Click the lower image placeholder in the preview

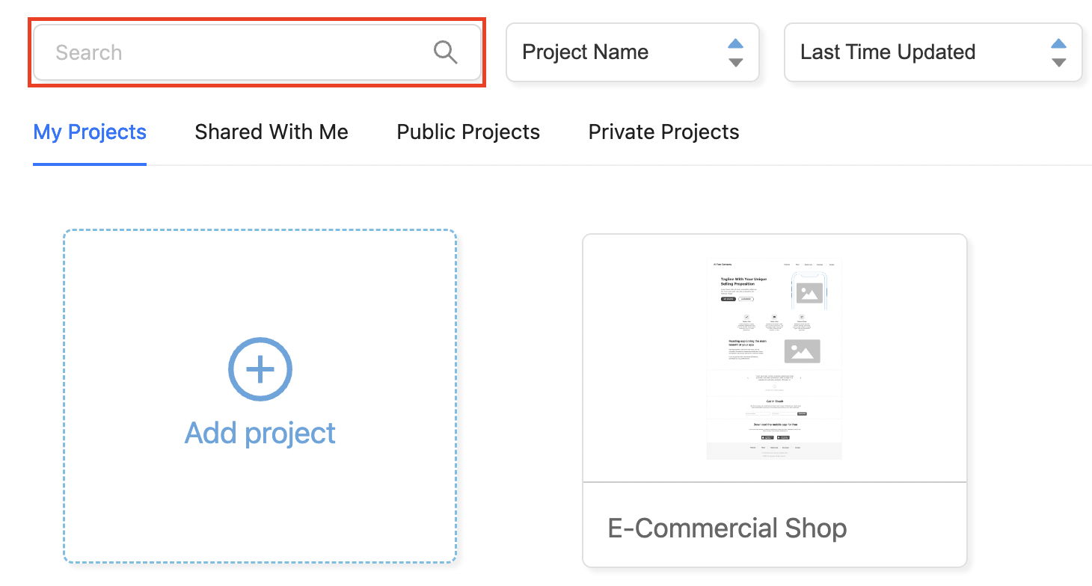802,351
